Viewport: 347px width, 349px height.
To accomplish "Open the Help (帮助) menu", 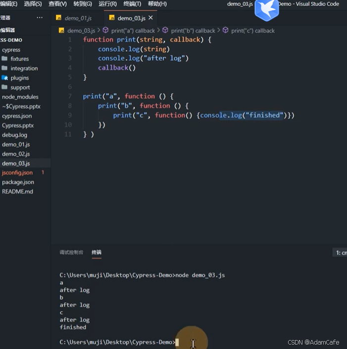I will [x=157, y=4].
